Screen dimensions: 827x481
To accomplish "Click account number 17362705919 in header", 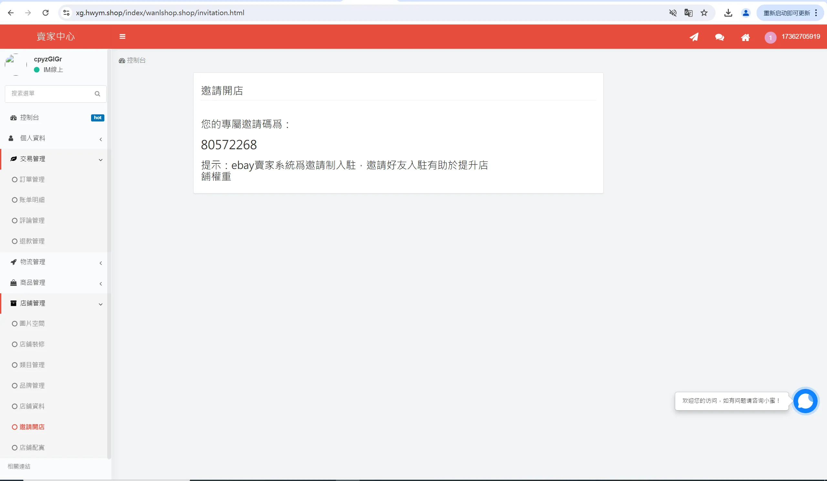I will pos(801,37).
